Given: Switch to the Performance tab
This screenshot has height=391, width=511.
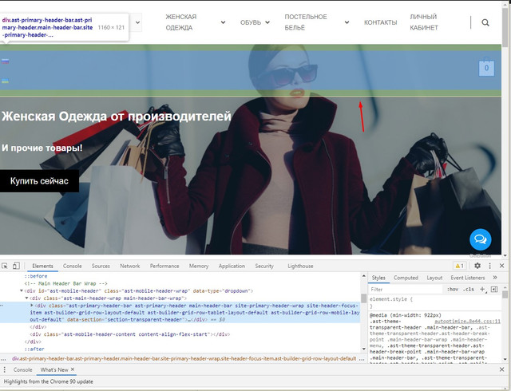Looking at the screenshot, I should tap(164, 266).
